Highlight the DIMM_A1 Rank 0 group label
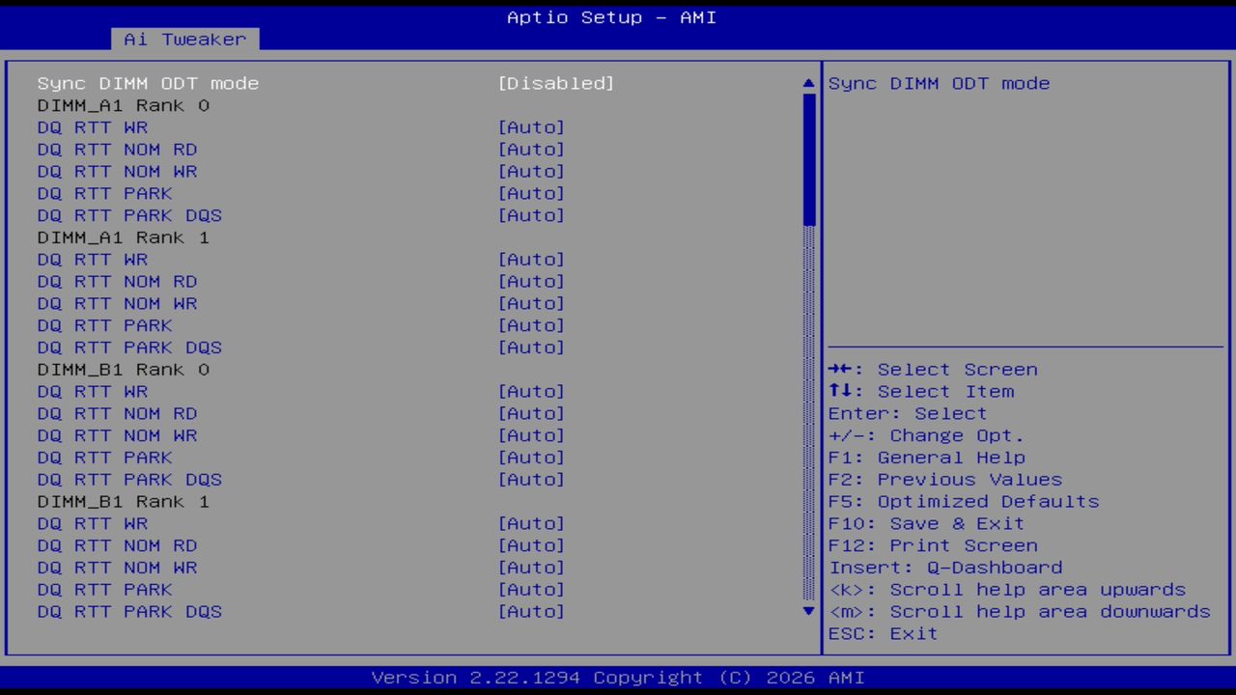The width and height of the screenshot is (1236, 695). [123, 105]
